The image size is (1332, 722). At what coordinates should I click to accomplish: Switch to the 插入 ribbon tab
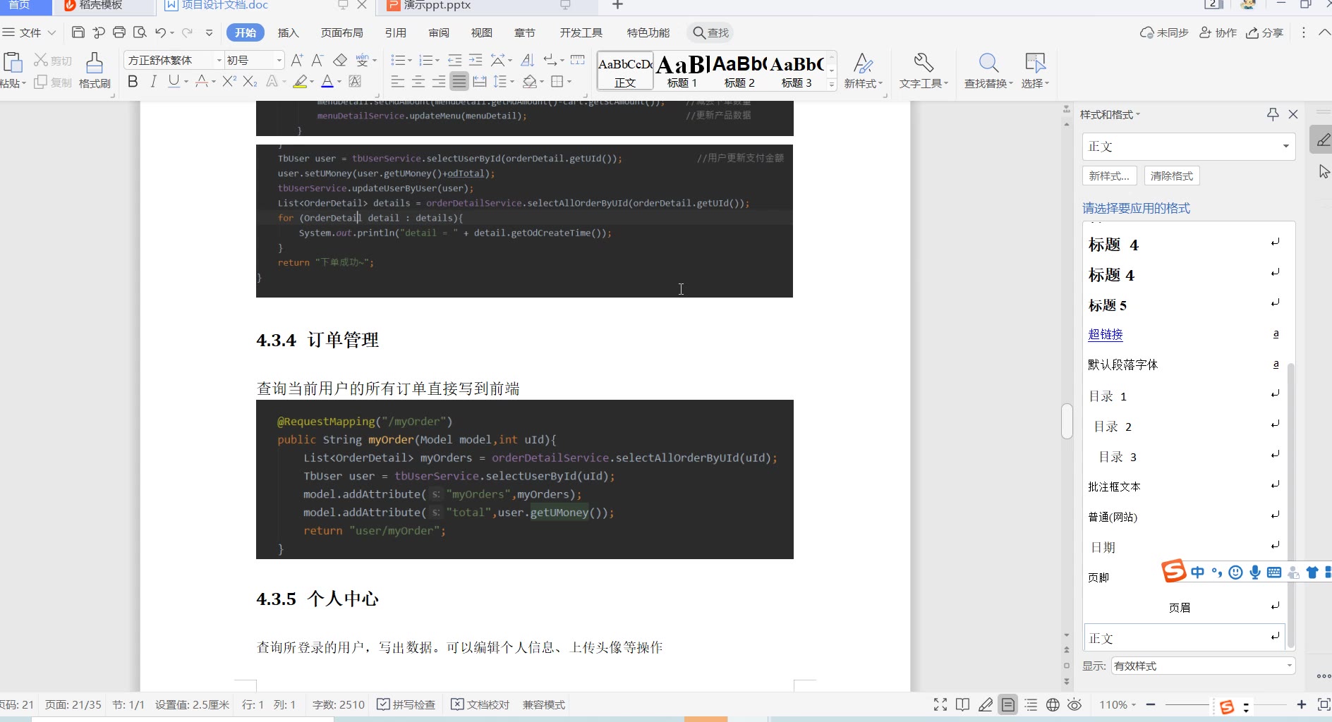click(288, 33)
